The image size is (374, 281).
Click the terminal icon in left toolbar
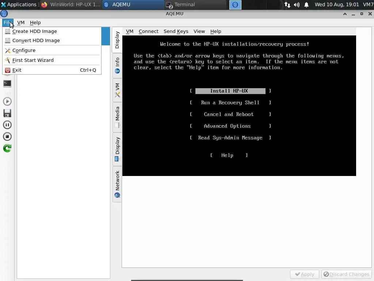[x=7, y=84]
